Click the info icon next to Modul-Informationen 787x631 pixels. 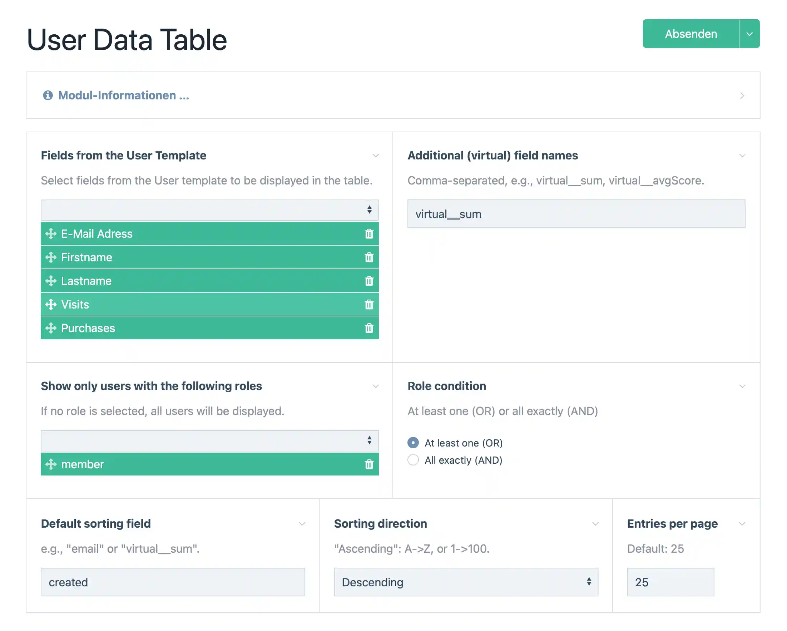pos(48,95)
